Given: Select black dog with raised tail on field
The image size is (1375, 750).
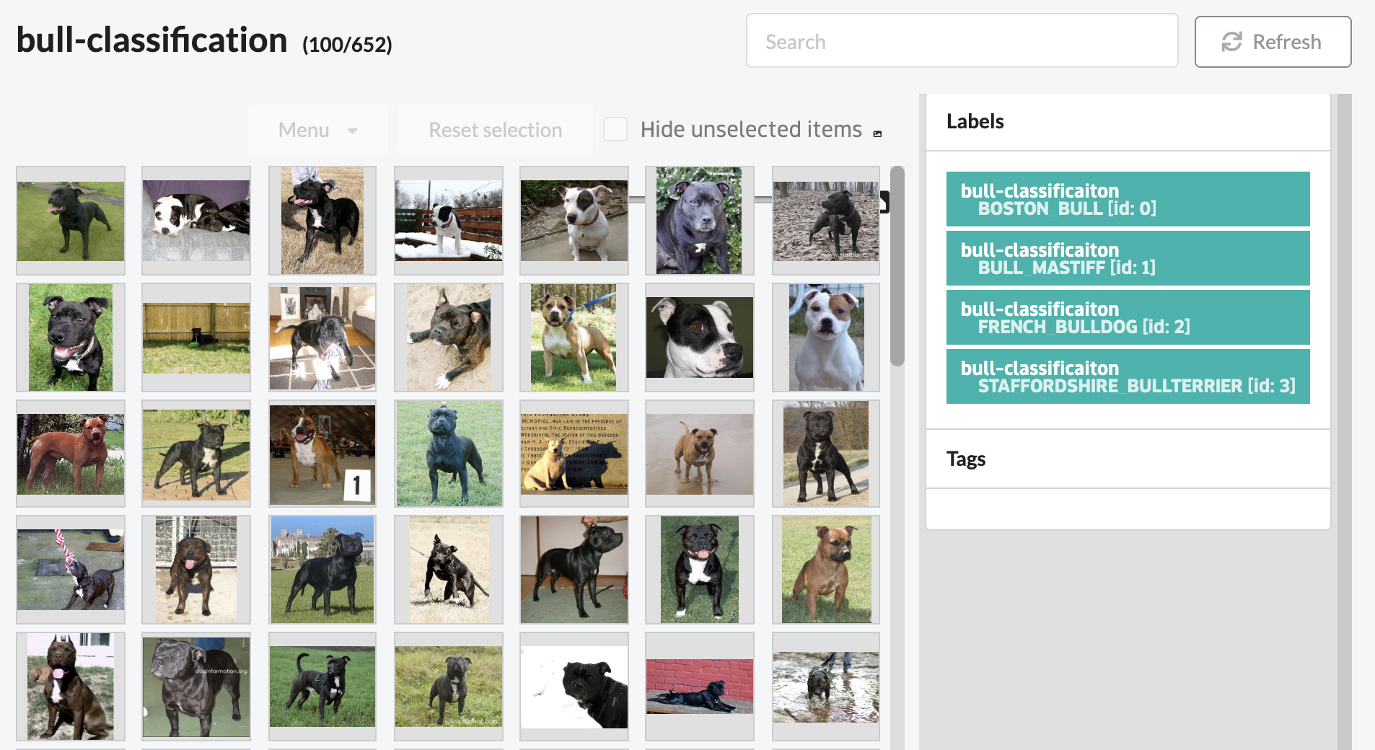Looking at the screenshot, I should (322, 687).
